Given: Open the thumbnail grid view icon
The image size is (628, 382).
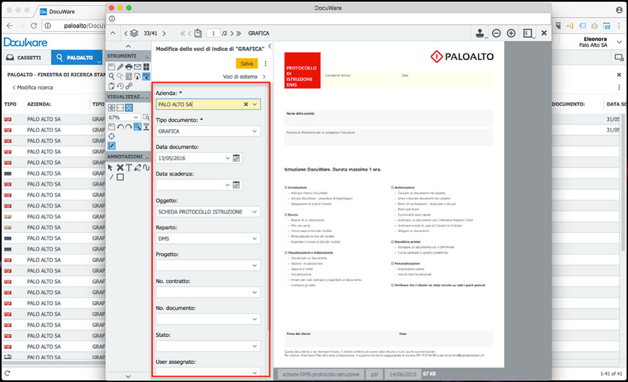Looking at the screenshot, I should point(146,67).
